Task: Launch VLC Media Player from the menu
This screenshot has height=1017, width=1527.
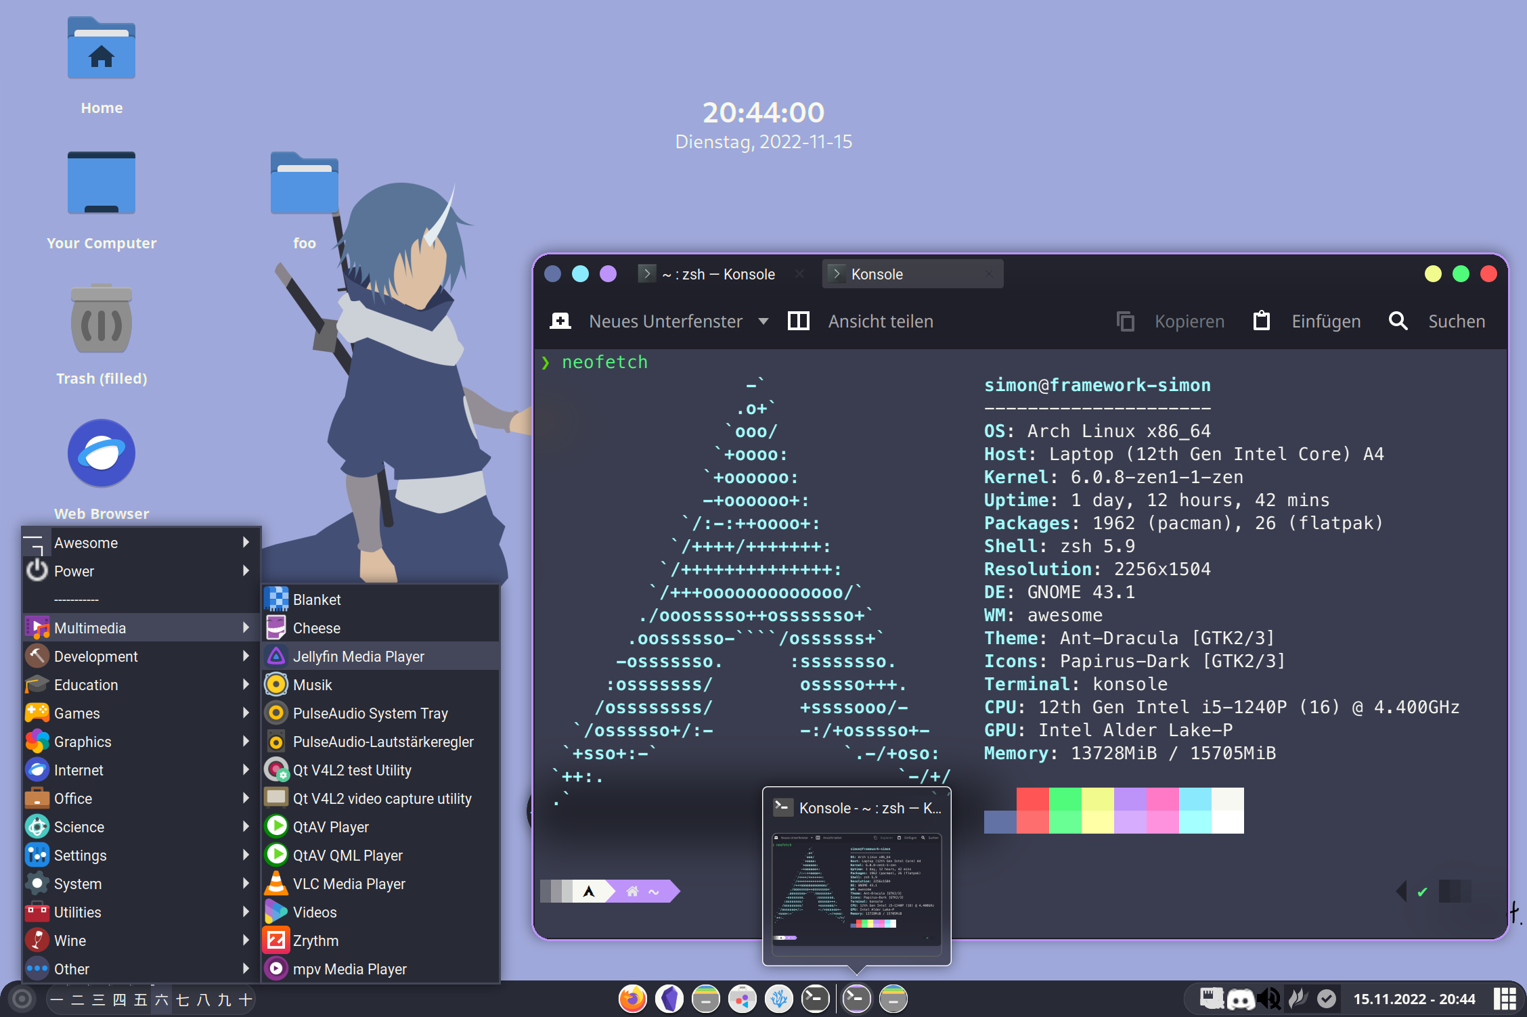Action: click(x=349, y=884)
